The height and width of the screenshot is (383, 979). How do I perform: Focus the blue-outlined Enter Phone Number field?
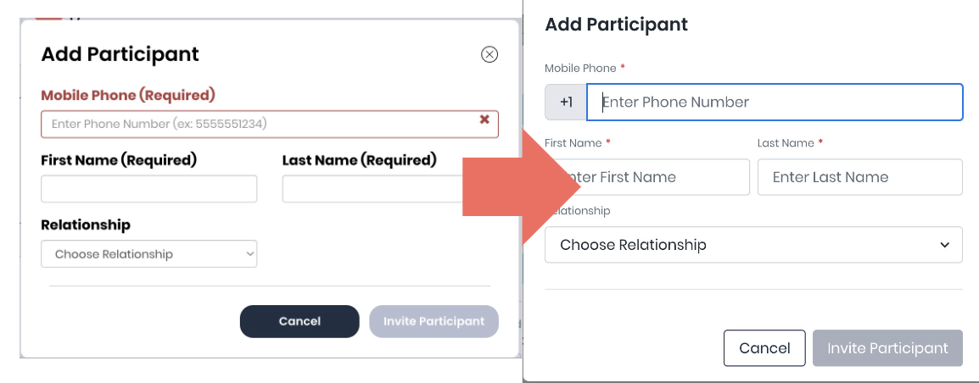point(774,102)
